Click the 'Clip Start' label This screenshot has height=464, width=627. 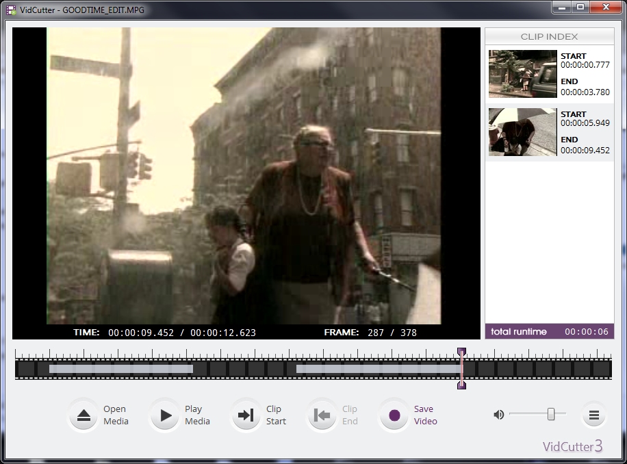click(276, 415)
